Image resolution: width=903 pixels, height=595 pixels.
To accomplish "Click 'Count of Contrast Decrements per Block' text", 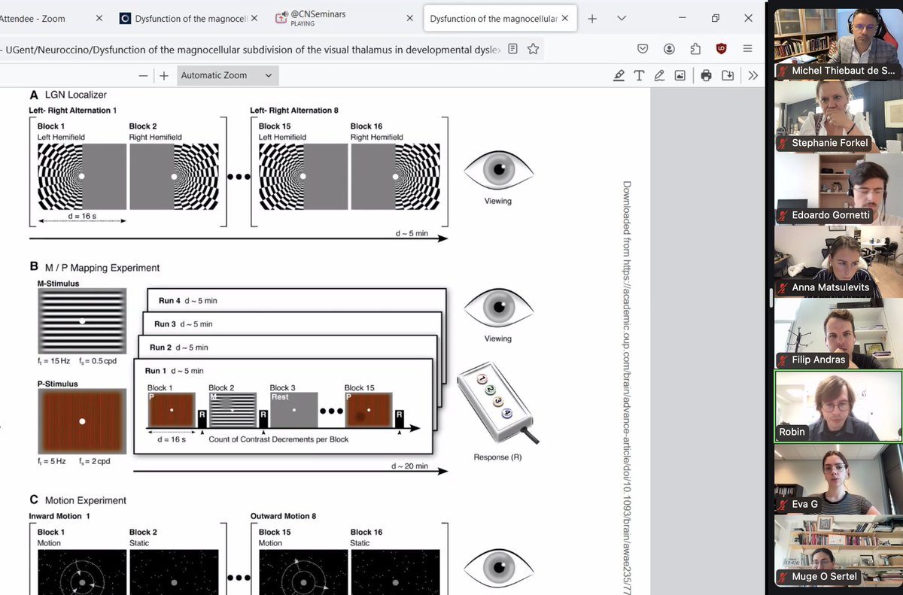I will [278, 439].
